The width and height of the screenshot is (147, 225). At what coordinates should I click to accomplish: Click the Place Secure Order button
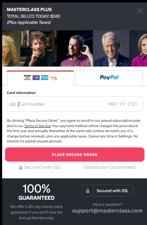(x=75, y=155)
